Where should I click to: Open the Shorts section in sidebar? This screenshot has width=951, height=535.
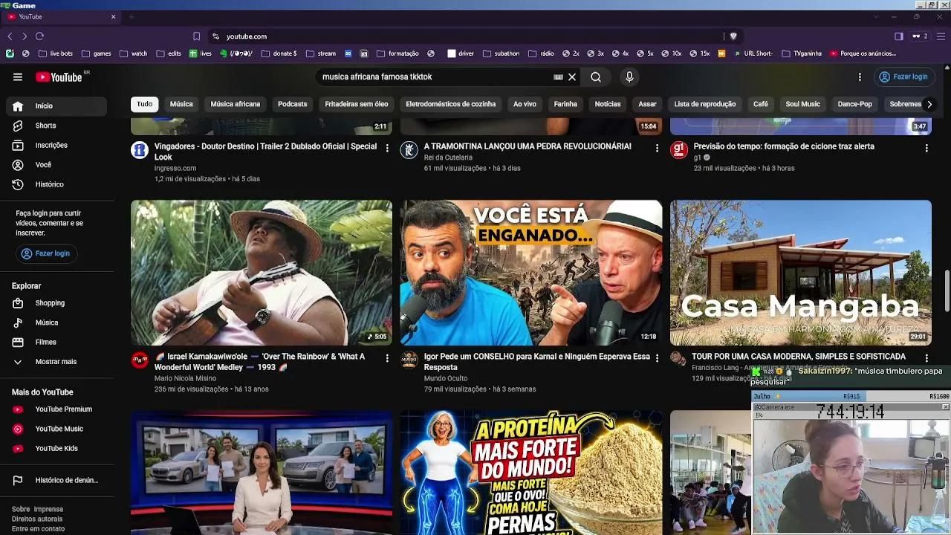(56, 126)
